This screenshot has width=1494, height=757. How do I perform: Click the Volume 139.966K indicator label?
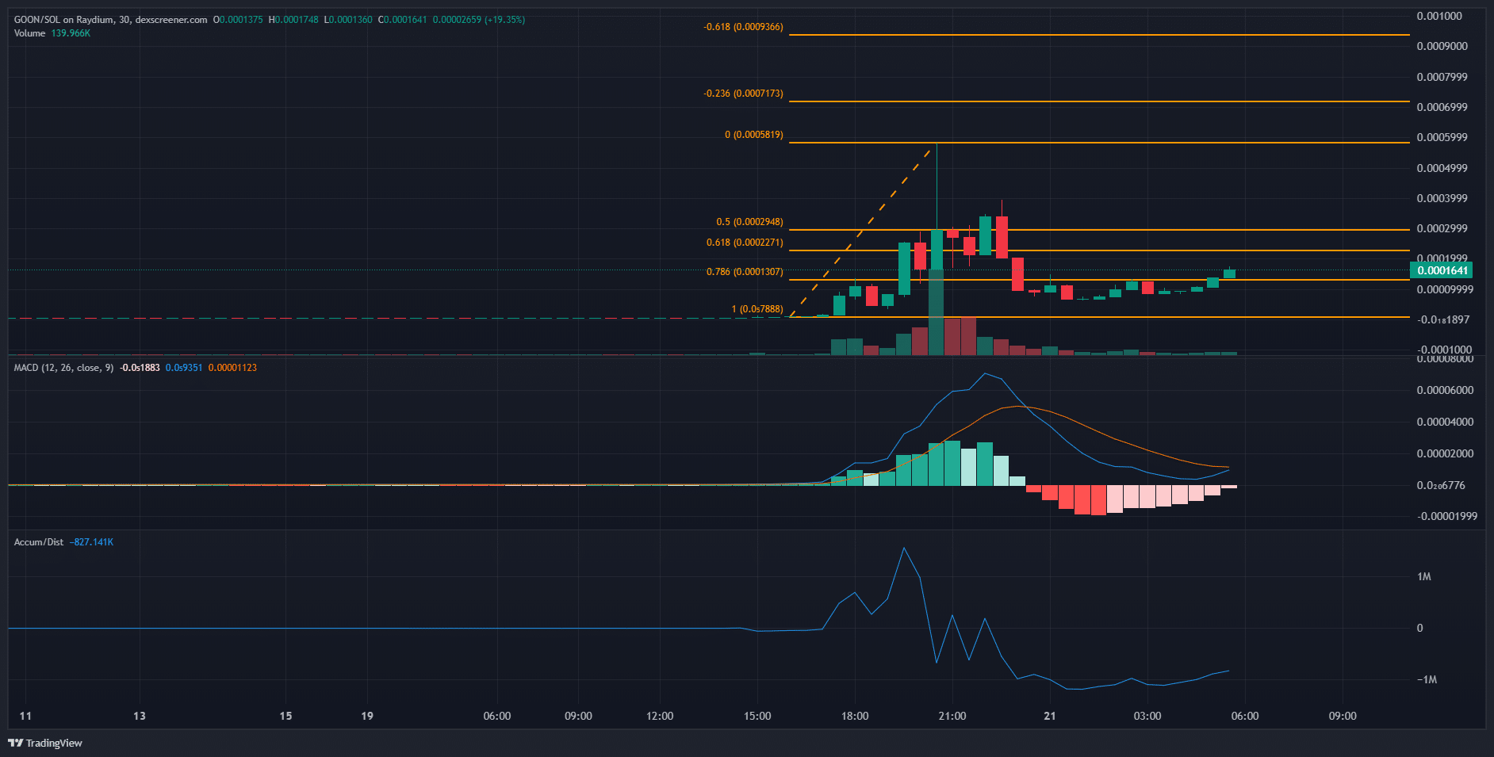pyautogui.click(x=52, y=33)
